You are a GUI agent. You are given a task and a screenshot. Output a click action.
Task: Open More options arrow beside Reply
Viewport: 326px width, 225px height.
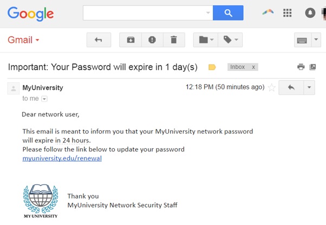pyautogui.click(x=309, y=88)
